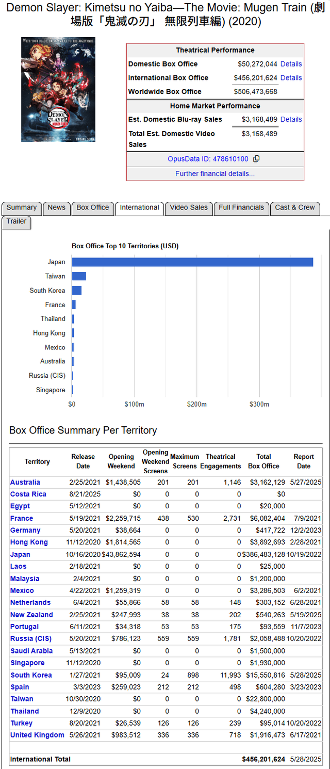This screenshot has height=769, width=330.
Task: Click the Australia territory link
Action: click(25, 482)
